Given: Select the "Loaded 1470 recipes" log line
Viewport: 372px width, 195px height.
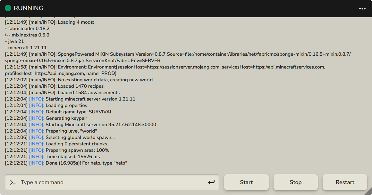Looking at the screenshot, I should (80, 86).
